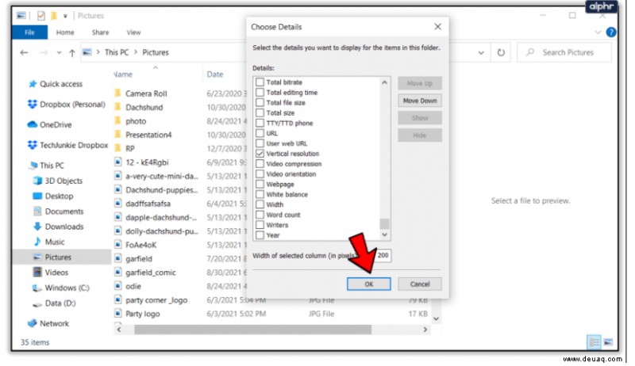
Task: Click the Search Pictures field
Action: coord(564,52)
